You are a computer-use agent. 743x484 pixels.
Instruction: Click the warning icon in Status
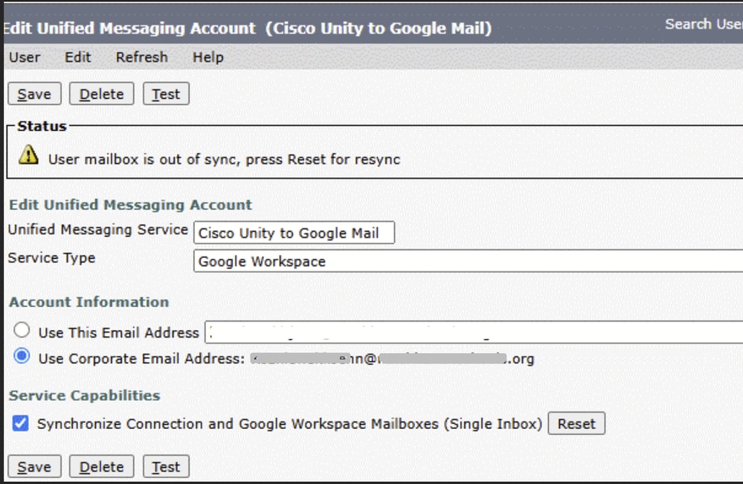coord(28,155)
